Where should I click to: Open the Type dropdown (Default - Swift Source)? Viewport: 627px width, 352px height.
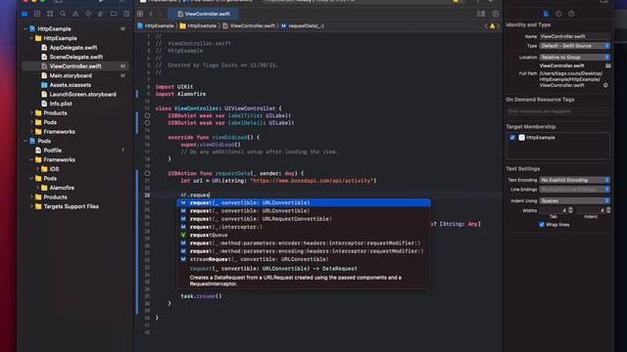coord(575,46)
